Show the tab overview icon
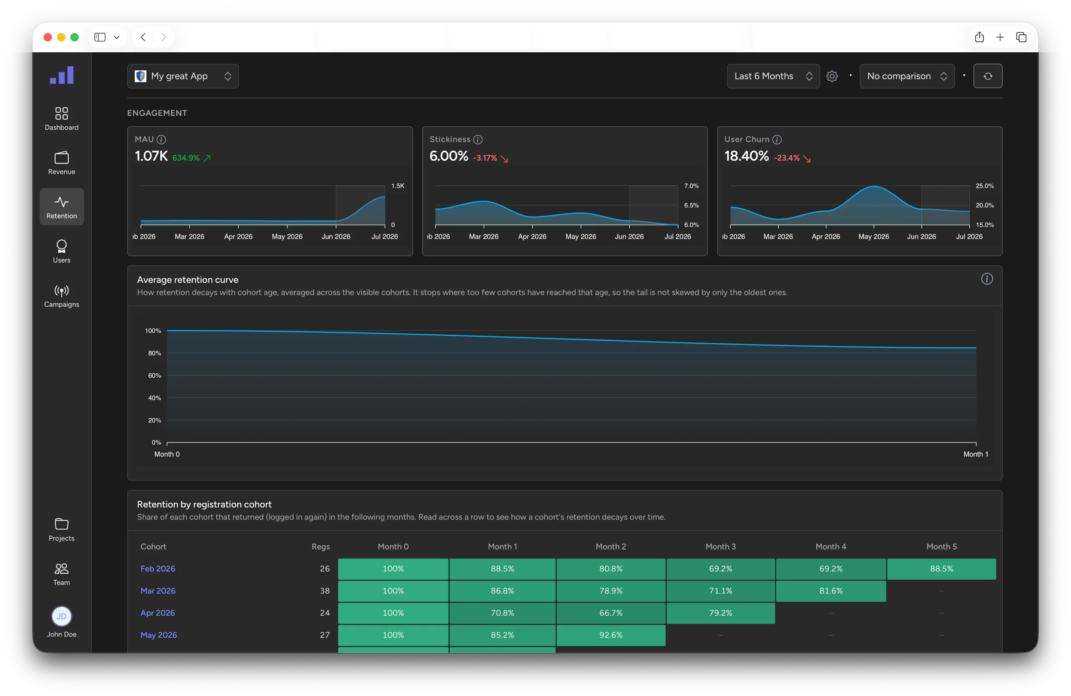The height and width of the screenshot is (696, 1071). pos(1021,37)
